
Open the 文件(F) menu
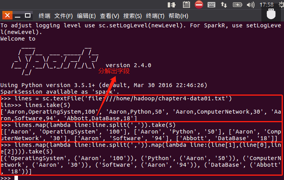point(63,16)
